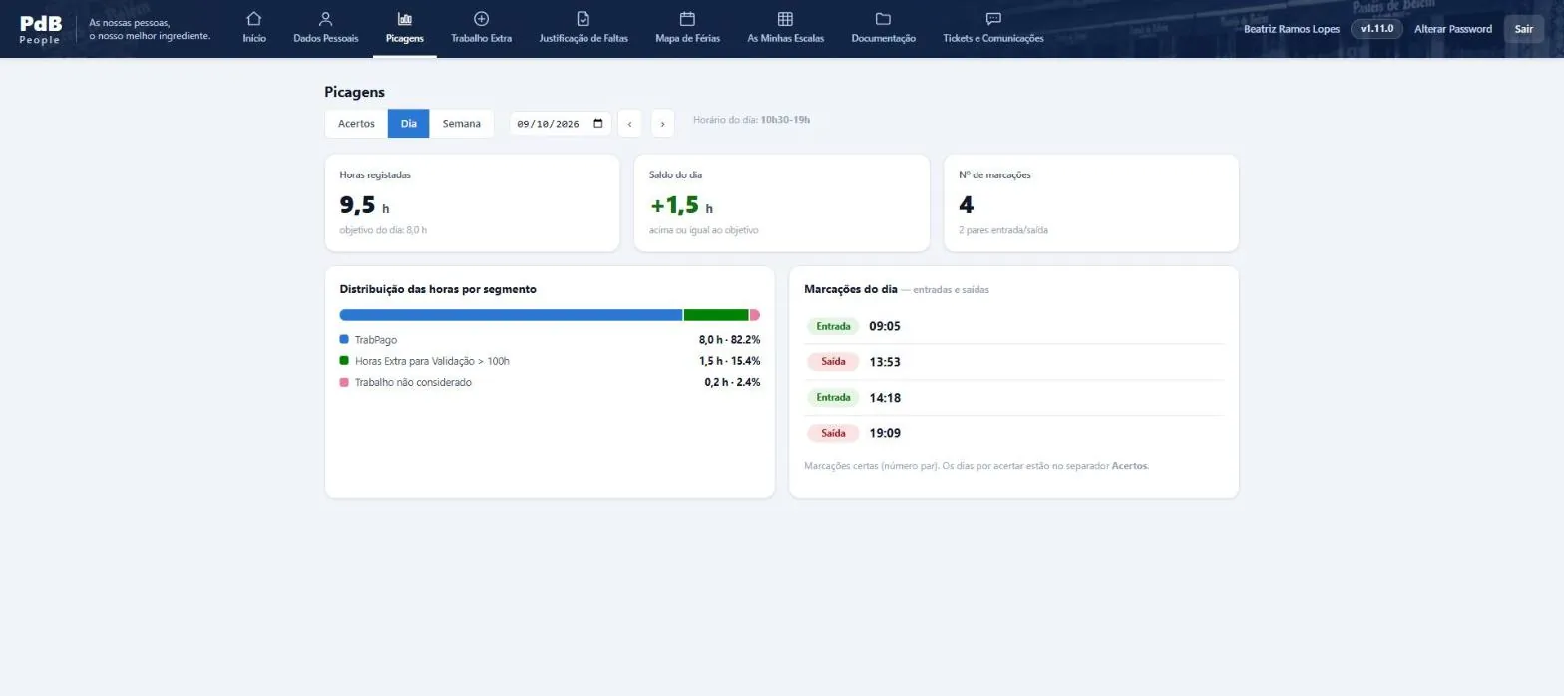Click the Tickets e Comunicações chat icon
Image resolution: width=1564 pixels, height=696 pixels.
993,18
